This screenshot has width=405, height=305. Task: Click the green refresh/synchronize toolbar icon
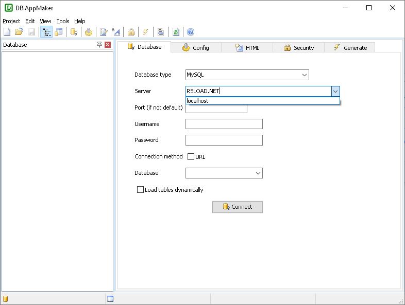(x=176, y=32)
